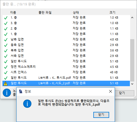This screenshot has width=137, height=122.
Task: Click the 4.5 KB size of 정면 엑소노메트리
Action: pos(114,67)
